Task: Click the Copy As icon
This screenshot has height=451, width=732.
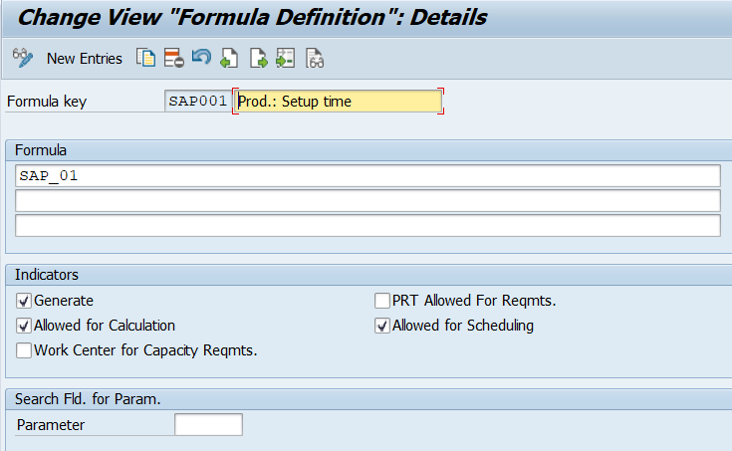Action: click(145, 59)
